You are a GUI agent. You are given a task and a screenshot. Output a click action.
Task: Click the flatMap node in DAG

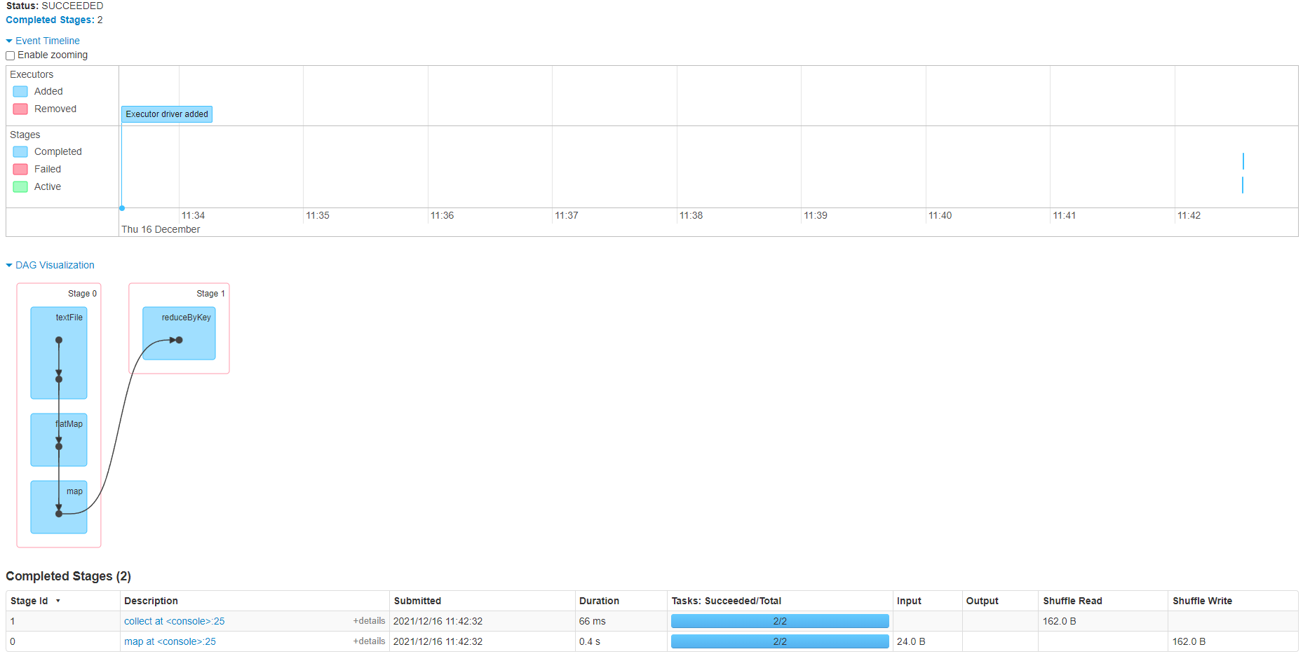(59, 439)
